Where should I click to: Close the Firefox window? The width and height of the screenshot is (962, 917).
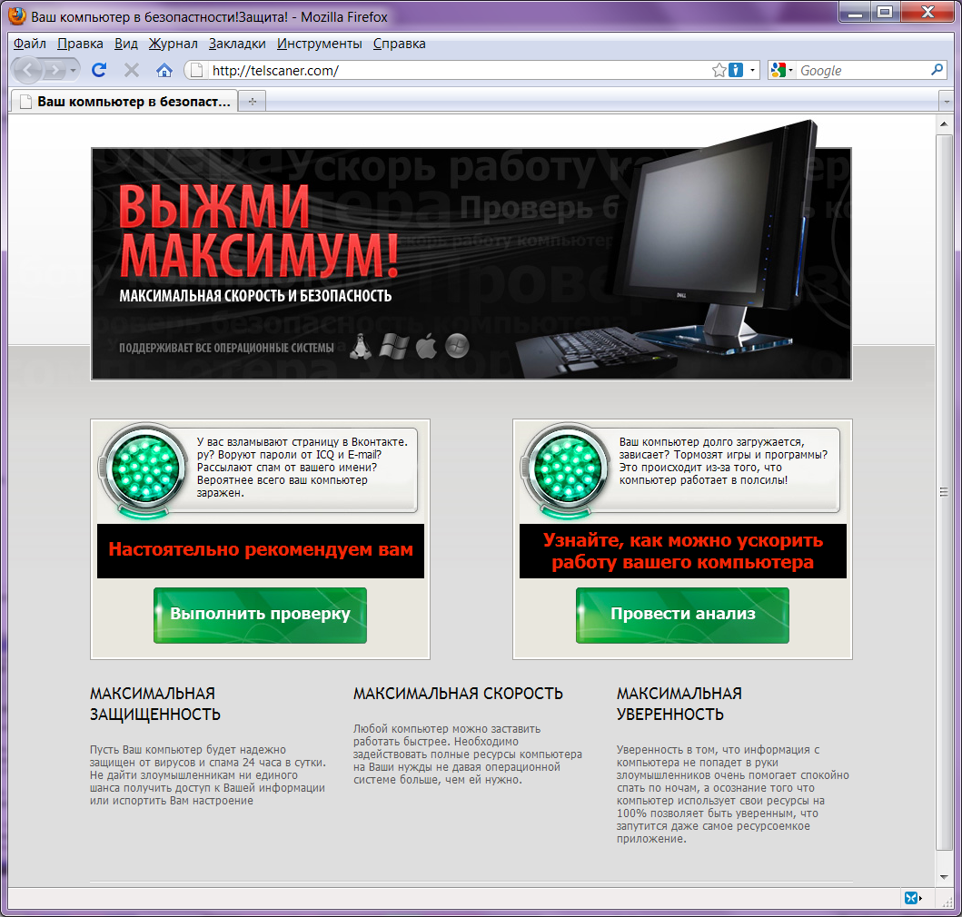click(927, 13)
